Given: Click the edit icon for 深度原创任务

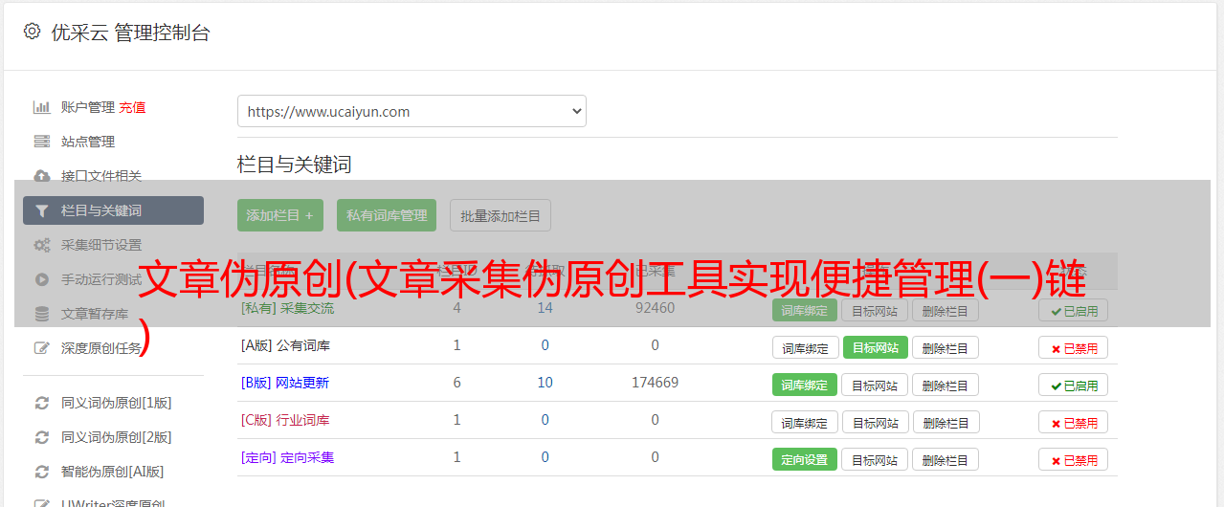Looking at the screenshot, I should pyautogui.click(x=42, y=348).
